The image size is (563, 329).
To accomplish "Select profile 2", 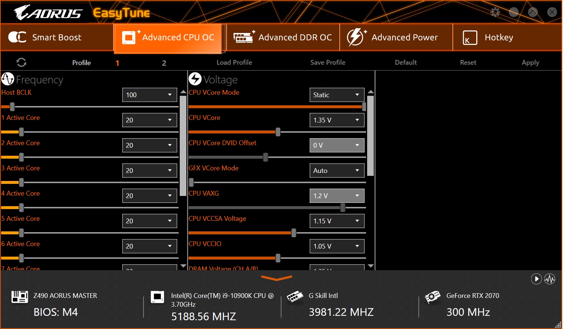I will point(164,63).
